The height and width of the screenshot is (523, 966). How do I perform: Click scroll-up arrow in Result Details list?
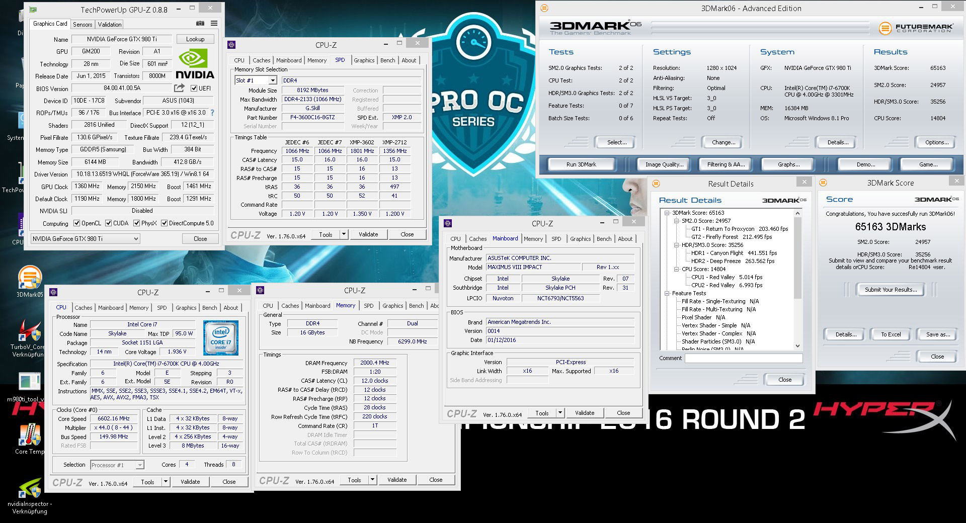(x=797, y=213)
